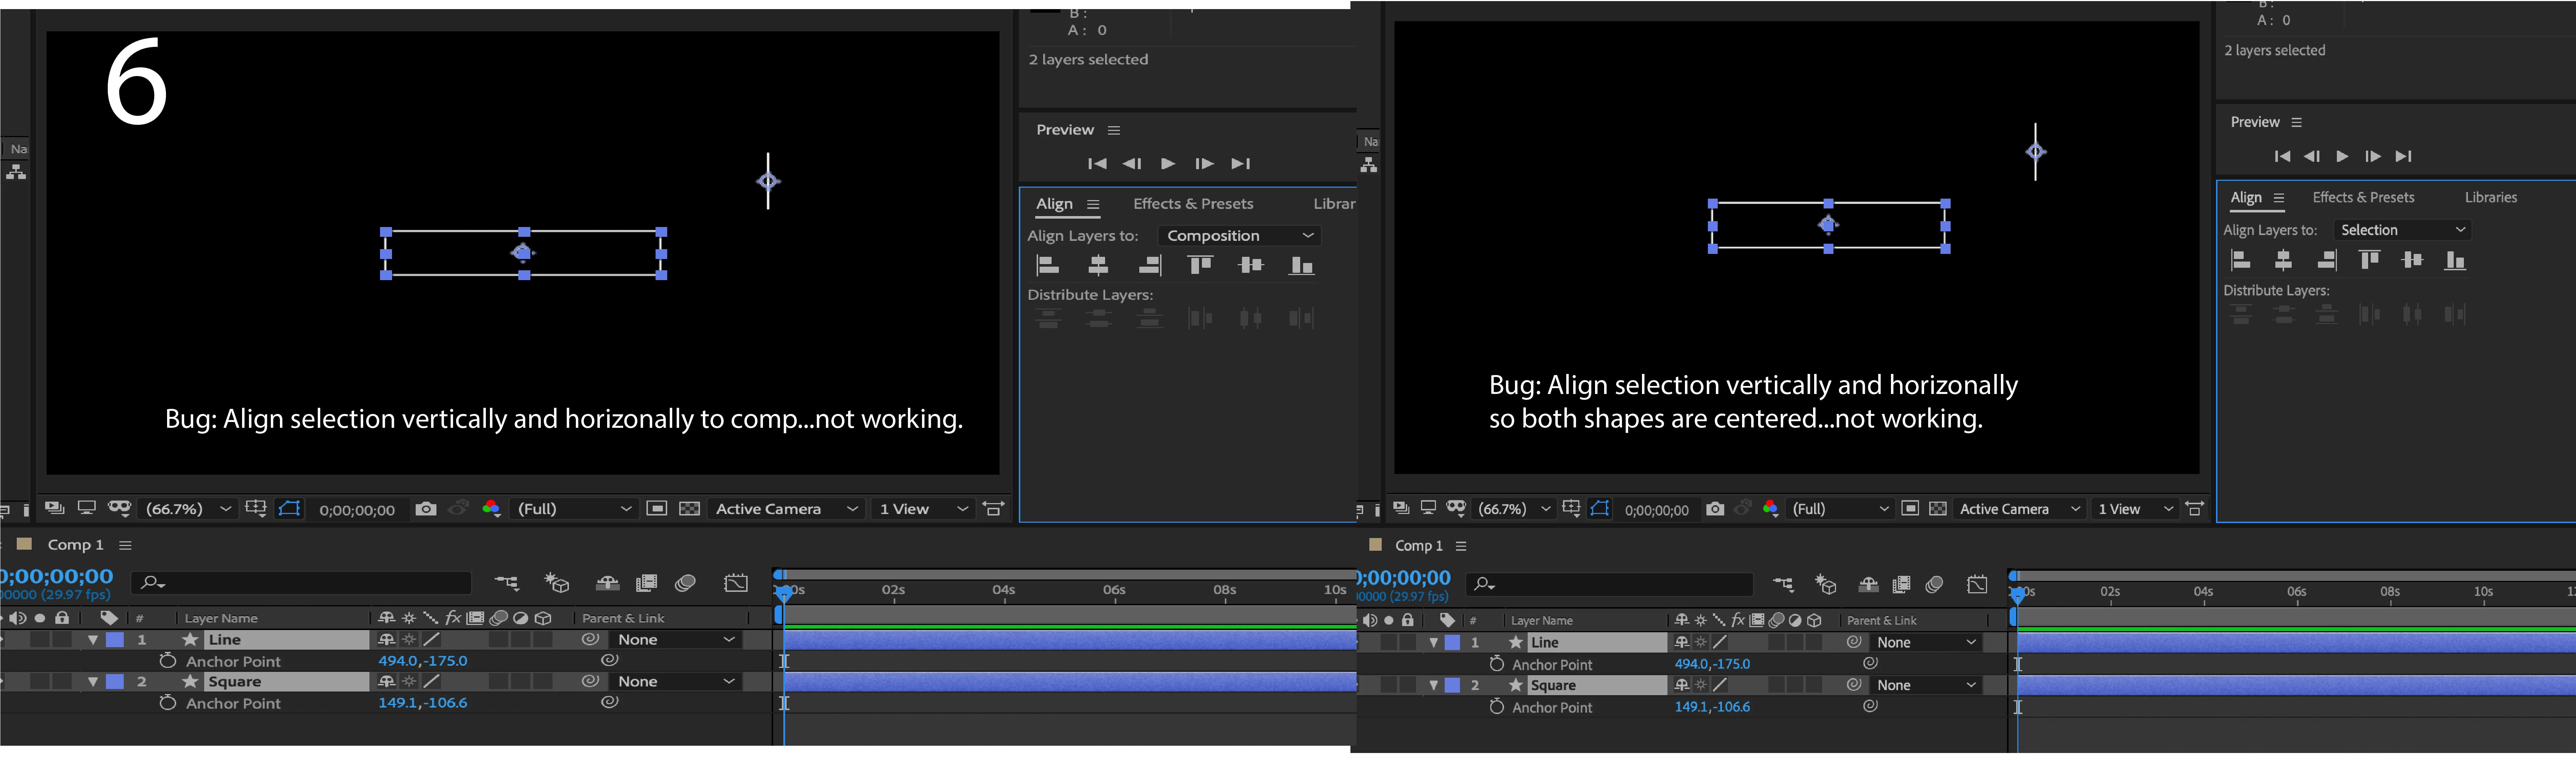
Task: Open the Libraries tab in the right panel
Action: (x=2490, y=198)
